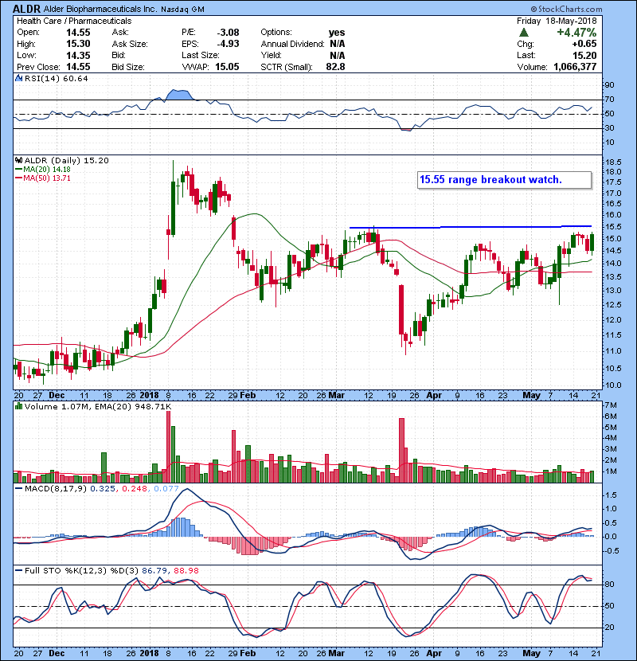
Task: Click the Last price 15.20
Action: click(x=584, y=55)
